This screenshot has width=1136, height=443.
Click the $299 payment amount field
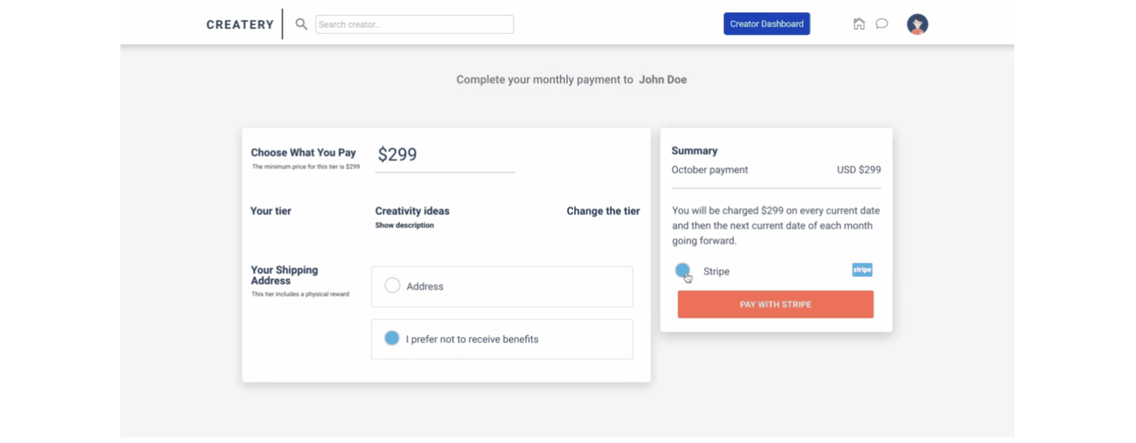point(444,154)
